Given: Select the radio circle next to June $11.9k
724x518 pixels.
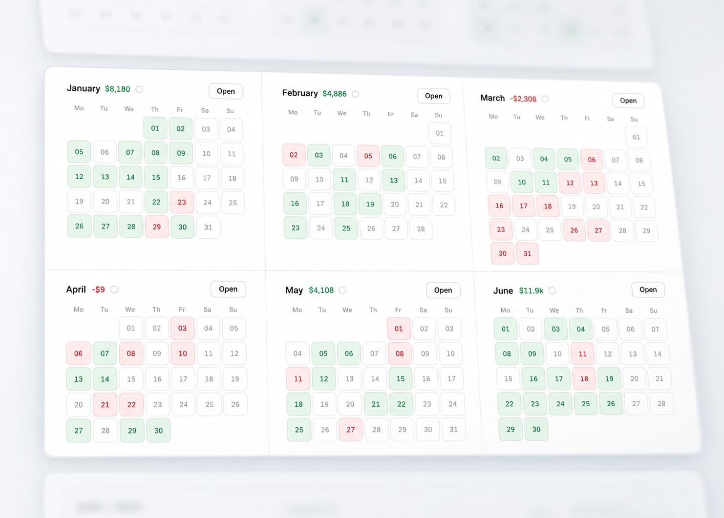Looking at the screenshot, I should [x=552, y=290].
